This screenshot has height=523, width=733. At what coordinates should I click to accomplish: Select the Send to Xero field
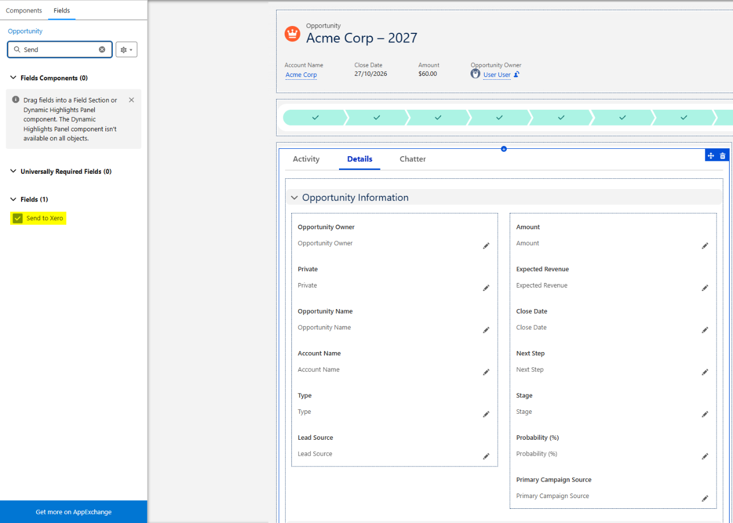pos(39,218)
